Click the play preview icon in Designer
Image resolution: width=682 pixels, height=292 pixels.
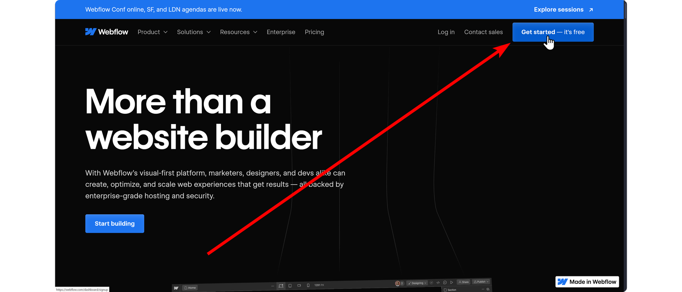(451, 282)
